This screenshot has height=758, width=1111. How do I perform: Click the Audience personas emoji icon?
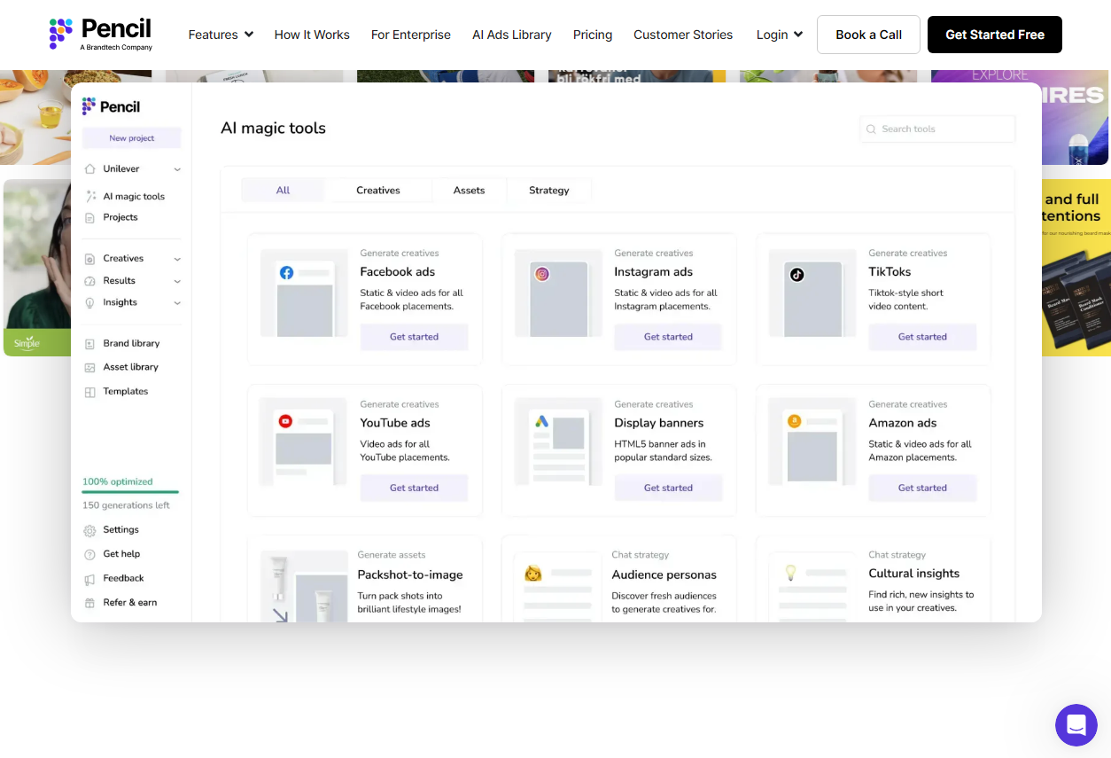533,574
